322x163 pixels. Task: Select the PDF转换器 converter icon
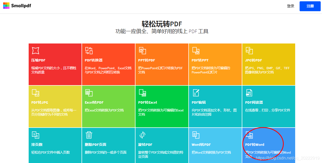click(x=89, y=51)
